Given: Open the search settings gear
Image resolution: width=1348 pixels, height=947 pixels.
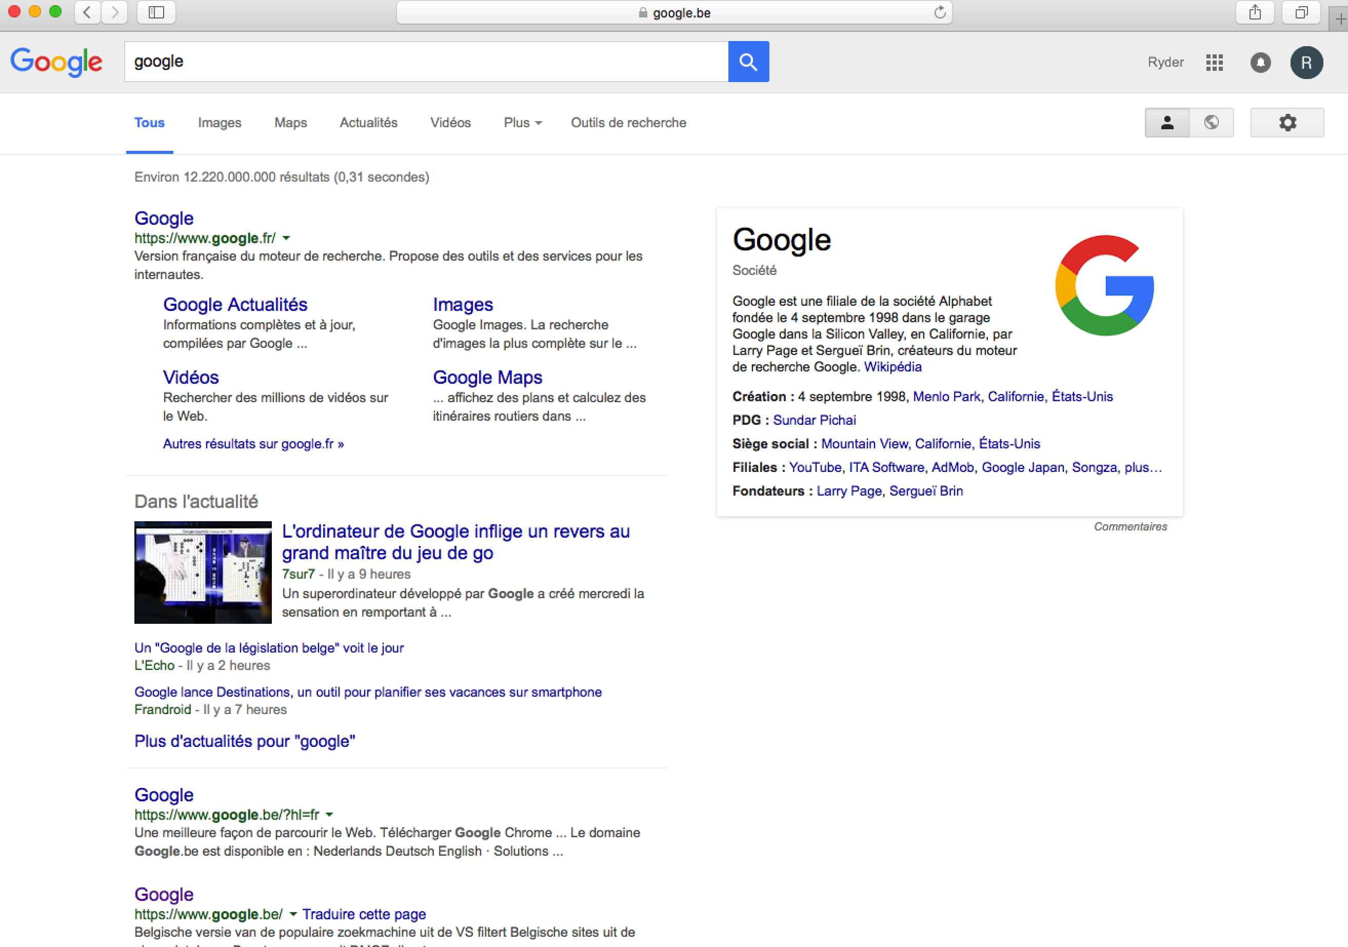Looking at the screenshot, I should click(x=1287, y=123).
